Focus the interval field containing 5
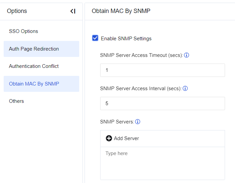 pos(162,103)
